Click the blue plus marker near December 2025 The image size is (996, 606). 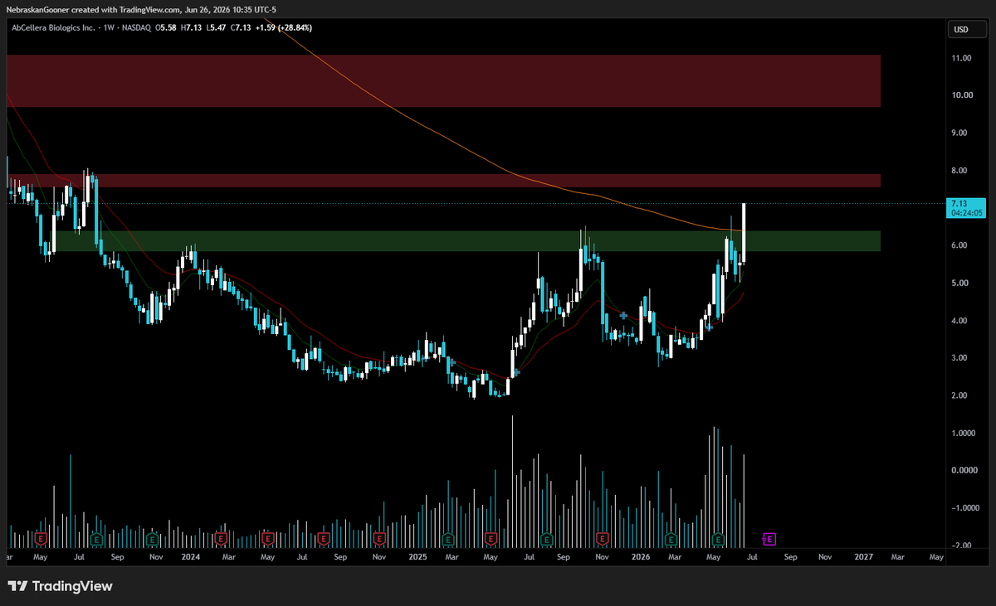point(623,315)
